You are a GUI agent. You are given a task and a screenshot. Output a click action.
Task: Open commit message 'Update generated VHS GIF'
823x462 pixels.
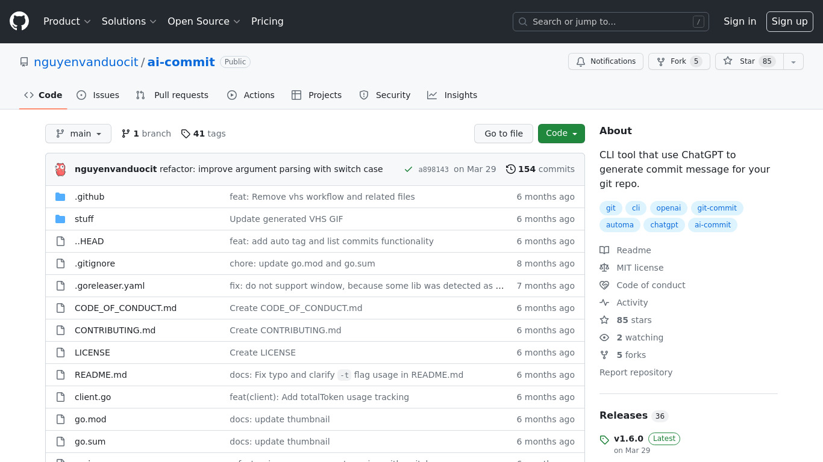point(286,219)
